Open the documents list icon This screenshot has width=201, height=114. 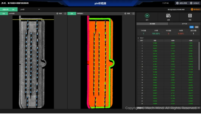pyautogui.click(x=190, y=16)
